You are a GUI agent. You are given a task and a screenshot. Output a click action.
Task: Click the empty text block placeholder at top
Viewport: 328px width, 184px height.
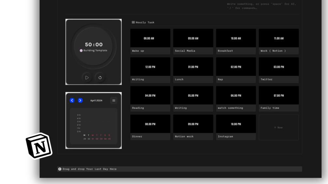(x=261, y=6)
